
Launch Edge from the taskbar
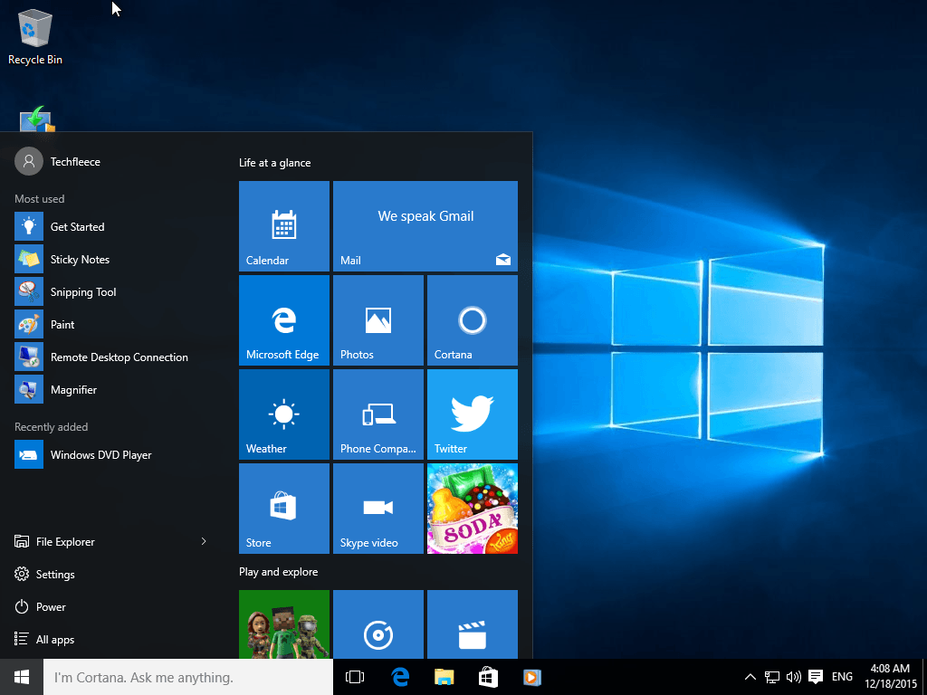tap(400, 677)
